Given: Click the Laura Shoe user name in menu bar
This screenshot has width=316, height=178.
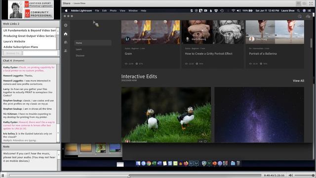Looking at the screenshot, I should [288, 10].
